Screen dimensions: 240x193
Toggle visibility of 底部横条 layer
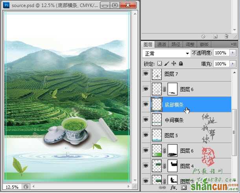(x=146, y=104)
